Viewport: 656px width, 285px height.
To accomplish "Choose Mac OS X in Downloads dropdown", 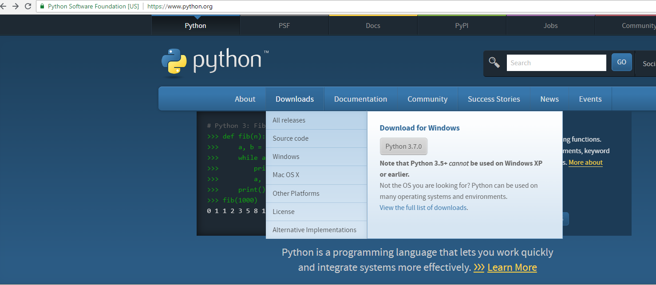I will tap(316, 175).
